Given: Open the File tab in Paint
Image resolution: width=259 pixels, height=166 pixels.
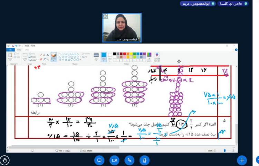Looking at the screenshot, I should (10, 50).
